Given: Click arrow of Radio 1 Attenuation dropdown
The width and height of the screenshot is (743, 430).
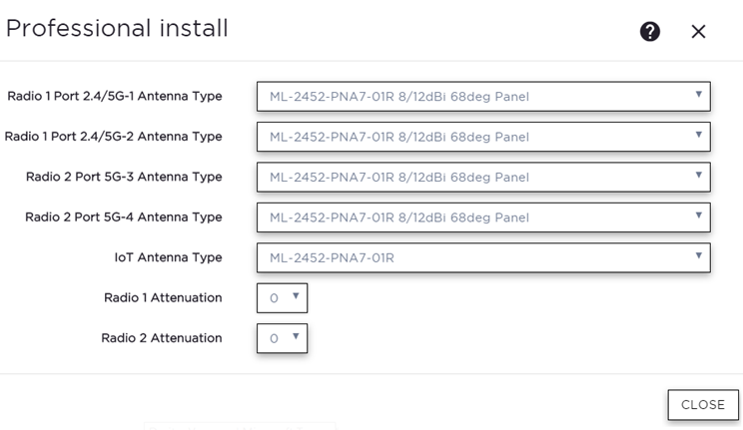Looking at the screenshot, I should (296, 297).
